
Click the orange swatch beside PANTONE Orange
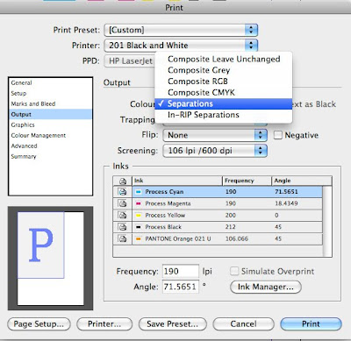point(139,238)
